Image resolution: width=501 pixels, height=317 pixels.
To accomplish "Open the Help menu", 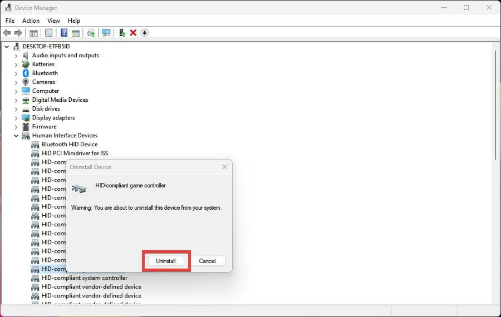I will pyautogui.click(x=74, y=21).
